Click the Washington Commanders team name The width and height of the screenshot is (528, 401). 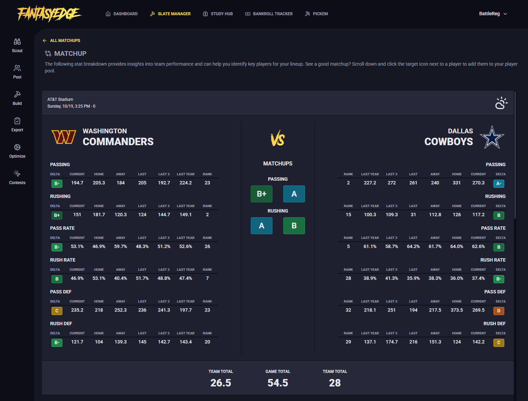tap(118, 137)
